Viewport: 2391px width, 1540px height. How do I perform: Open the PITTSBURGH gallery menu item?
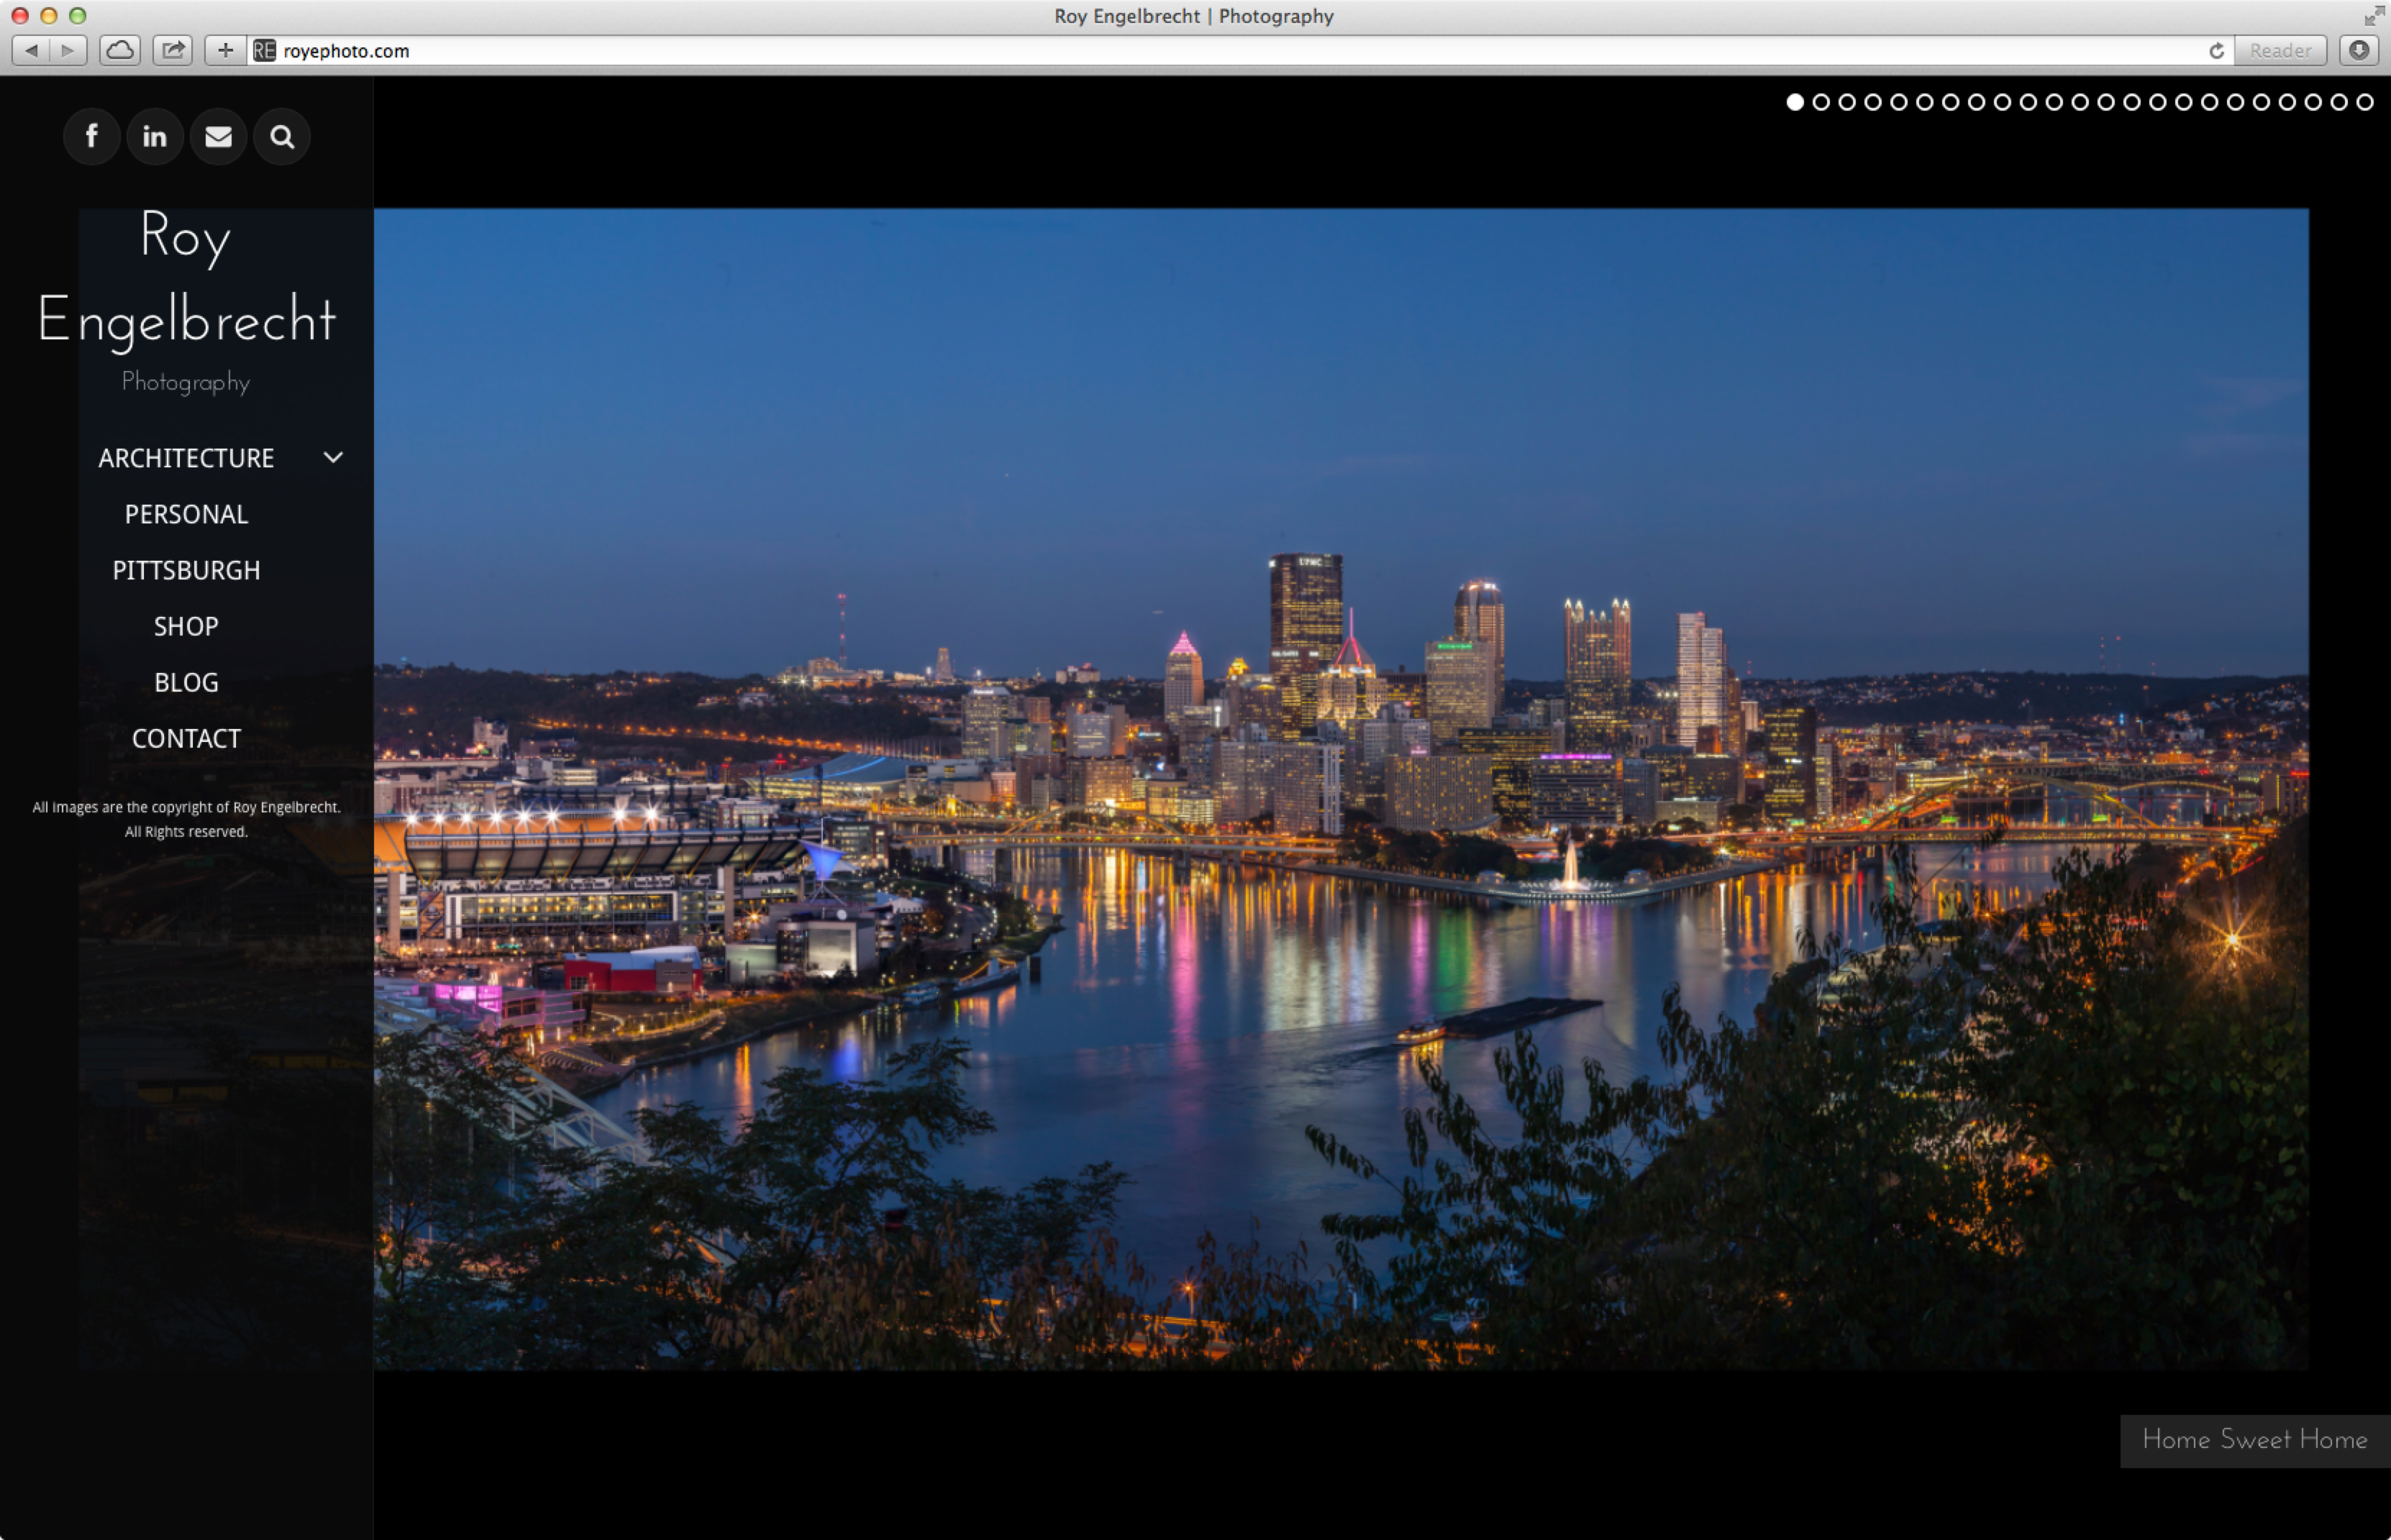(x=186, y=570)
